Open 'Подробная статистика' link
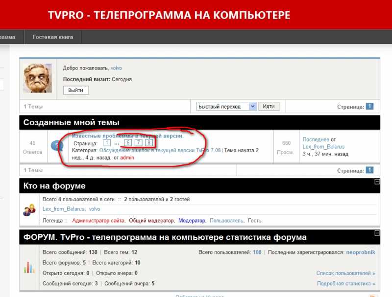392x297 pixels. [346, 283]
